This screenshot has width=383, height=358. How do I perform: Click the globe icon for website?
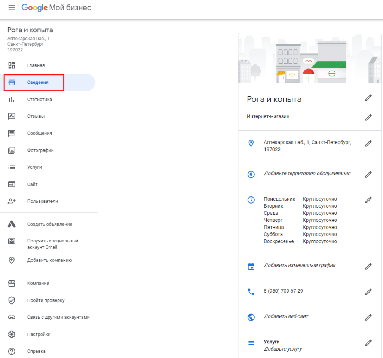click(251, 317)
